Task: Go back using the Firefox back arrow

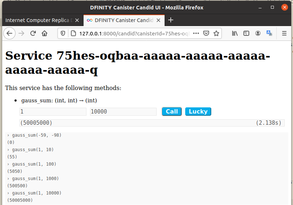Action: [9, 33]
